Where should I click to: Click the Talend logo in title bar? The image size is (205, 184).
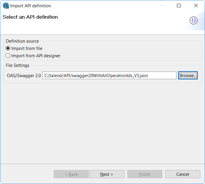[5, 6]
